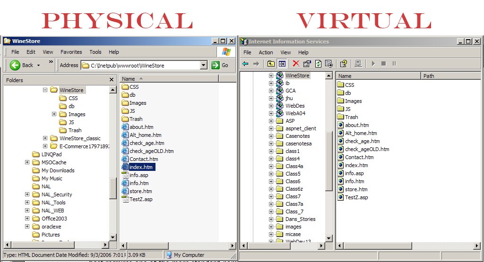Click the red X delete icon in IIS
This screenshot has height=262, width=484.
[x=296, y=64]
